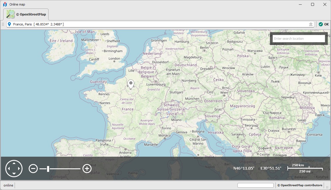Viewport: 331px width, 190px height.
Task: Click the Berlin label on the map
Action: [x=204, y=47]
